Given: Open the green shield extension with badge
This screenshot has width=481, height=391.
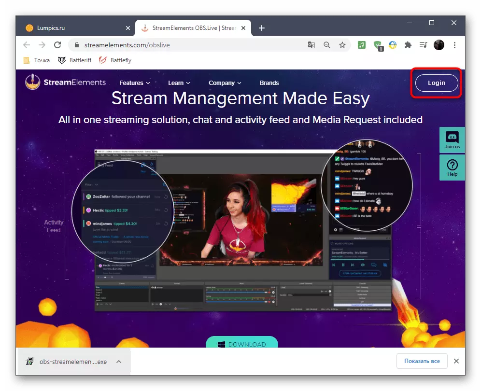Looking at the screenshot, I should (378, 46).
